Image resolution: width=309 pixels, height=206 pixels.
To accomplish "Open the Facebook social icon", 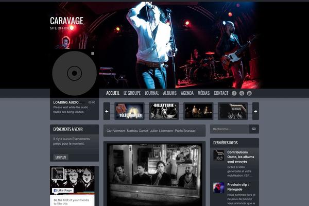I will 234,93.
